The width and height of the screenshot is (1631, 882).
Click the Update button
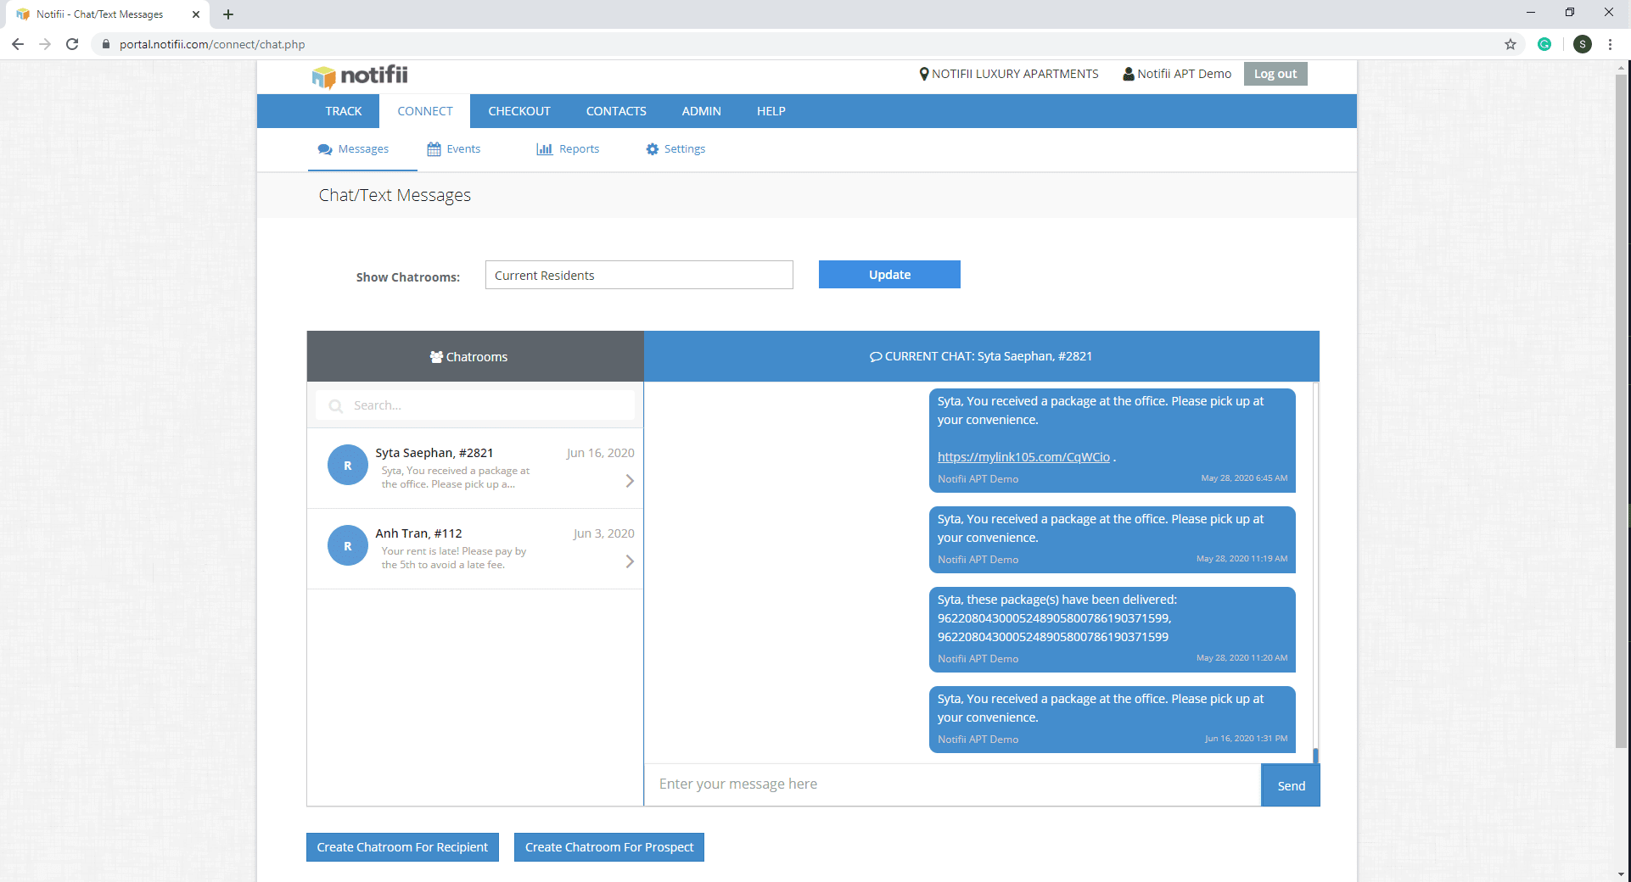coord(888,274)
